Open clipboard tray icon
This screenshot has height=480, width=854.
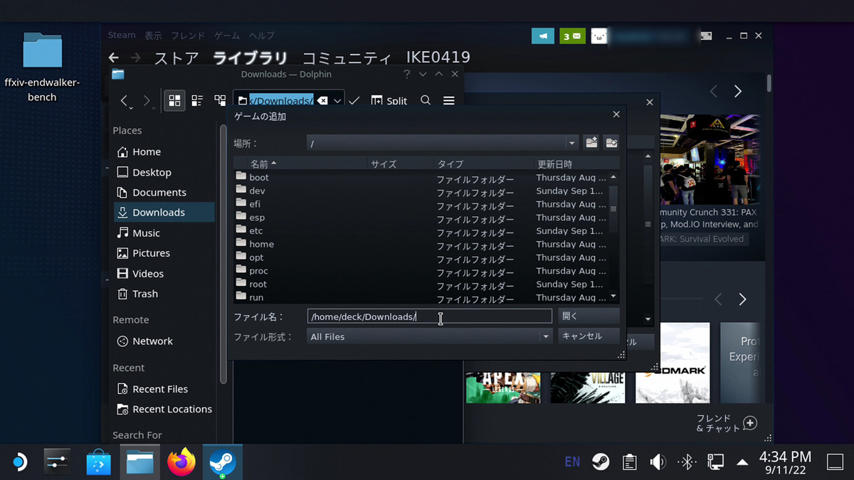click(629, 462)
